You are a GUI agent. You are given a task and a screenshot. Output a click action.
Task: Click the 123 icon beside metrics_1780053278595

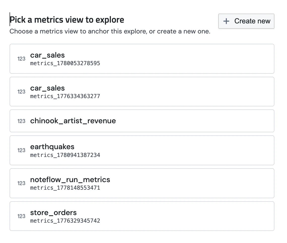(x=21, y=59)
